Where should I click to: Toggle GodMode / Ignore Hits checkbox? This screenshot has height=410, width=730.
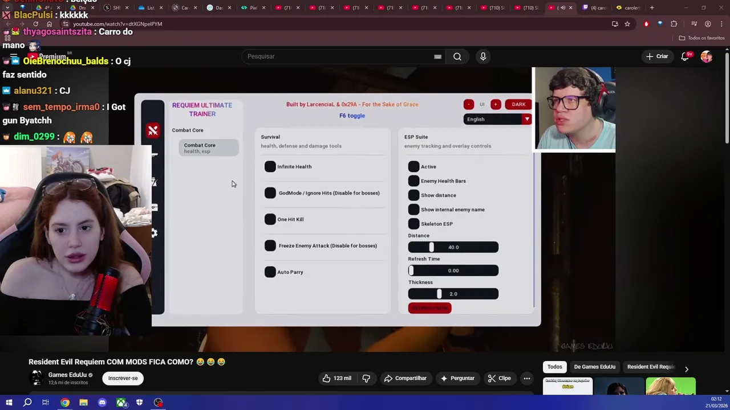point(270,193)
